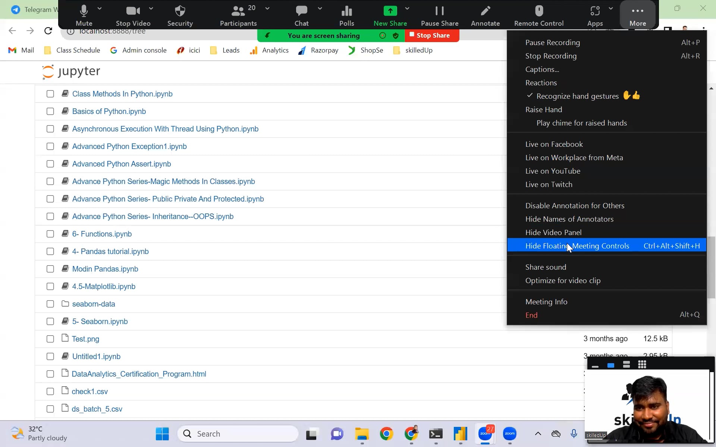This screenshot has width=716, height=447.
Task: Click the Jupyter page vertical scrollbar
Action: pos(711,267)
